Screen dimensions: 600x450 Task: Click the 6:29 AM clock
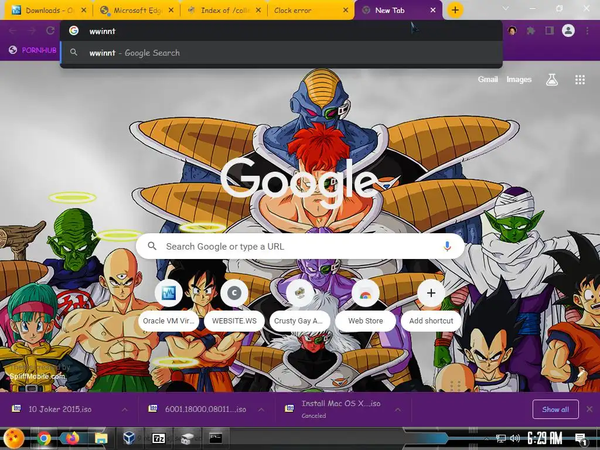pos(544,438)
